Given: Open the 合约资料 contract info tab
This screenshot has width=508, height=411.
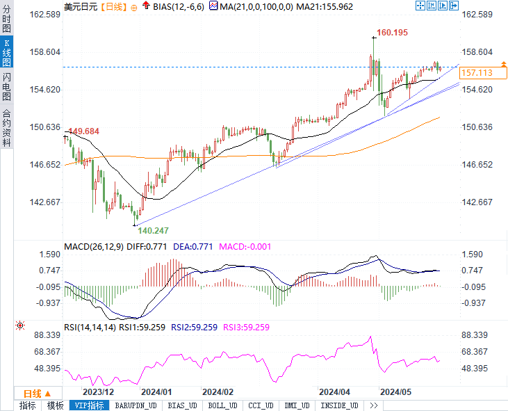Looking at the screenshot, I should click(6, 128).
